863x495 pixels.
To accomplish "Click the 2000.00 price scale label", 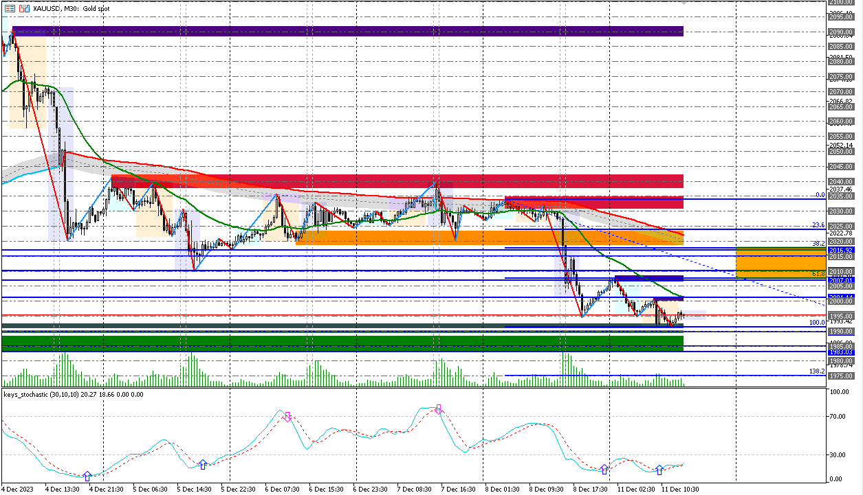I will click(842, 301).
